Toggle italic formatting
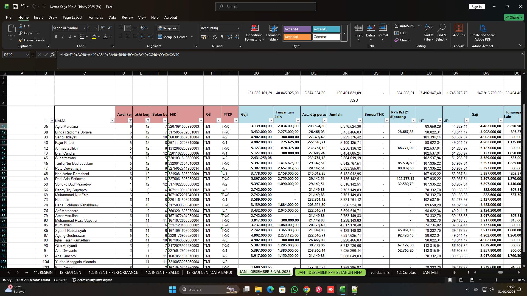527x296 pixels. pyautogui.click(x=63, y=36)
